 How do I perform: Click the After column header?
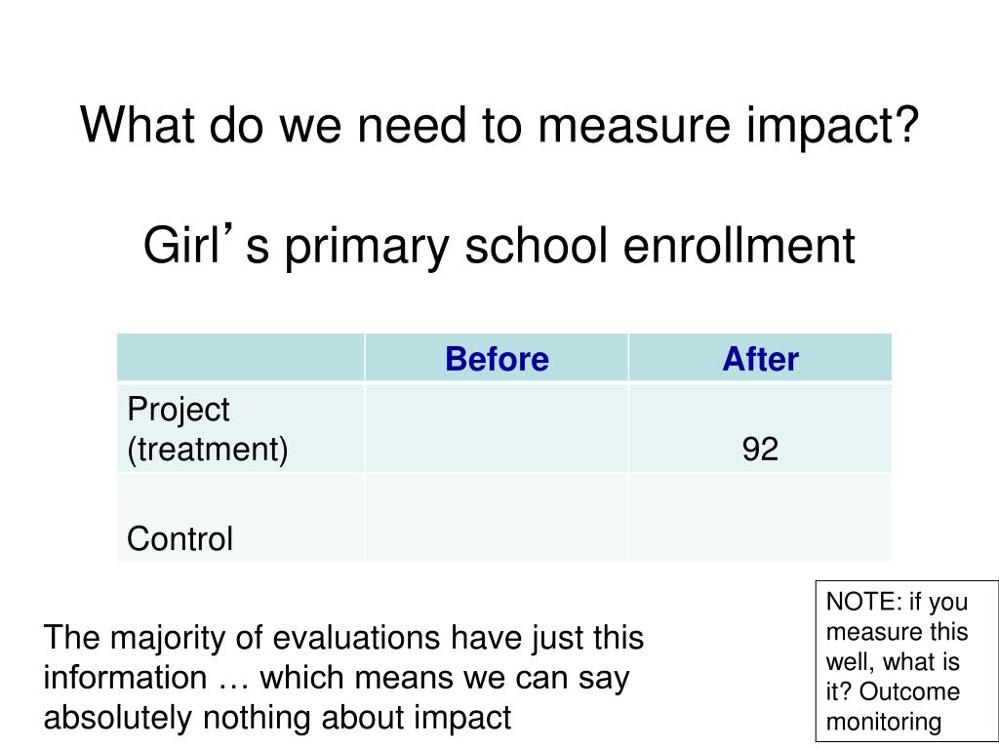[760, 359]
